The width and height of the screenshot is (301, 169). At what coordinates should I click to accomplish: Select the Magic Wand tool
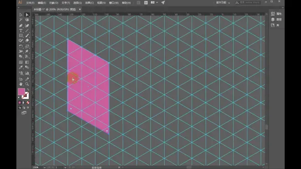(21, 20)
